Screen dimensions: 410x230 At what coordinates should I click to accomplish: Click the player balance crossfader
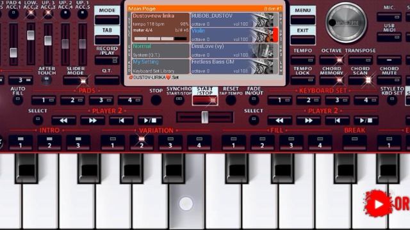point(205,118)
